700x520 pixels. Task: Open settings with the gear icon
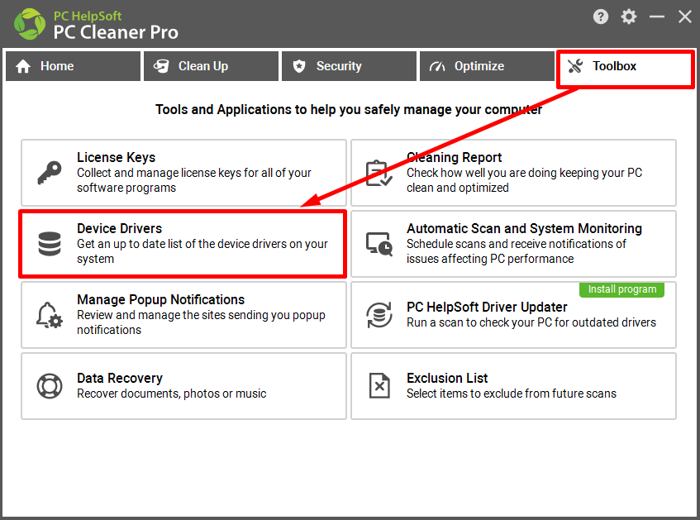[629, 17]
